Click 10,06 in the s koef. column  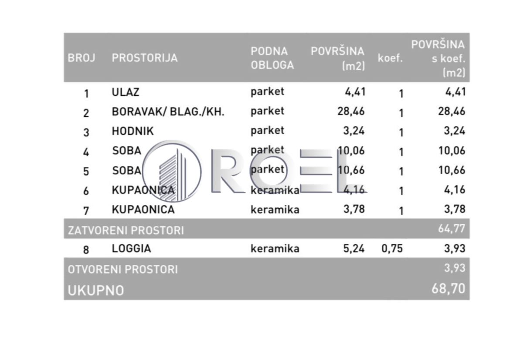452,150
